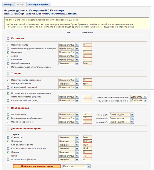
Task: Click RUR field for Код валюты в файле
Action: point(87,145)
